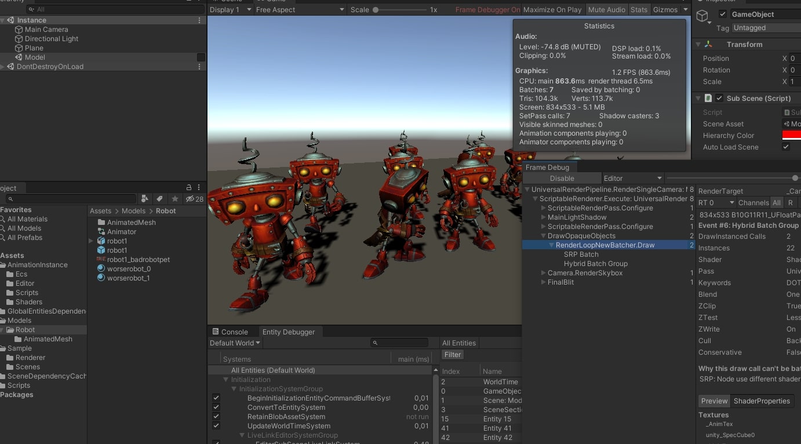Click the AnimatedMesh folder icon in asset list
The height and width of the screenshot is (444, 801).
tap(101, 223)
